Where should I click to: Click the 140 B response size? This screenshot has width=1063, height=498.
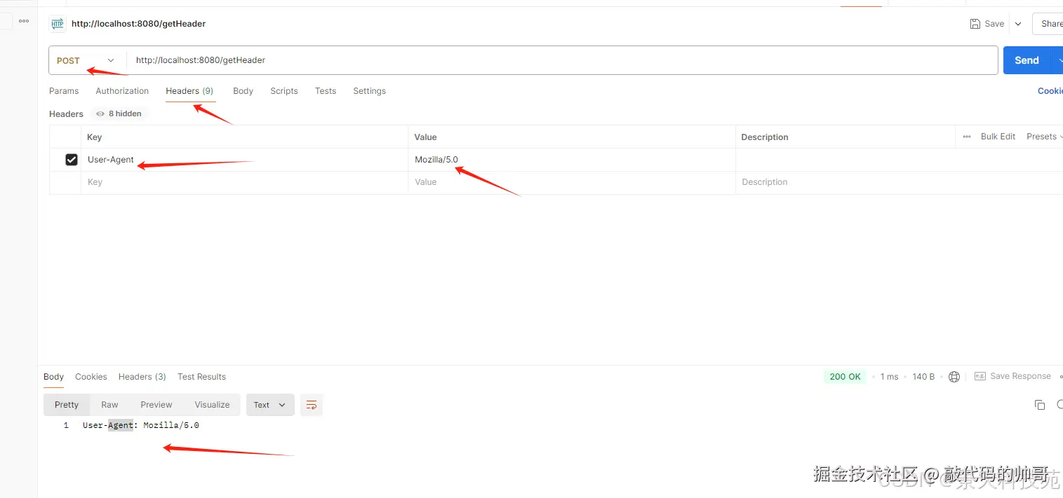pyautogui.click(x=923, y=377)
